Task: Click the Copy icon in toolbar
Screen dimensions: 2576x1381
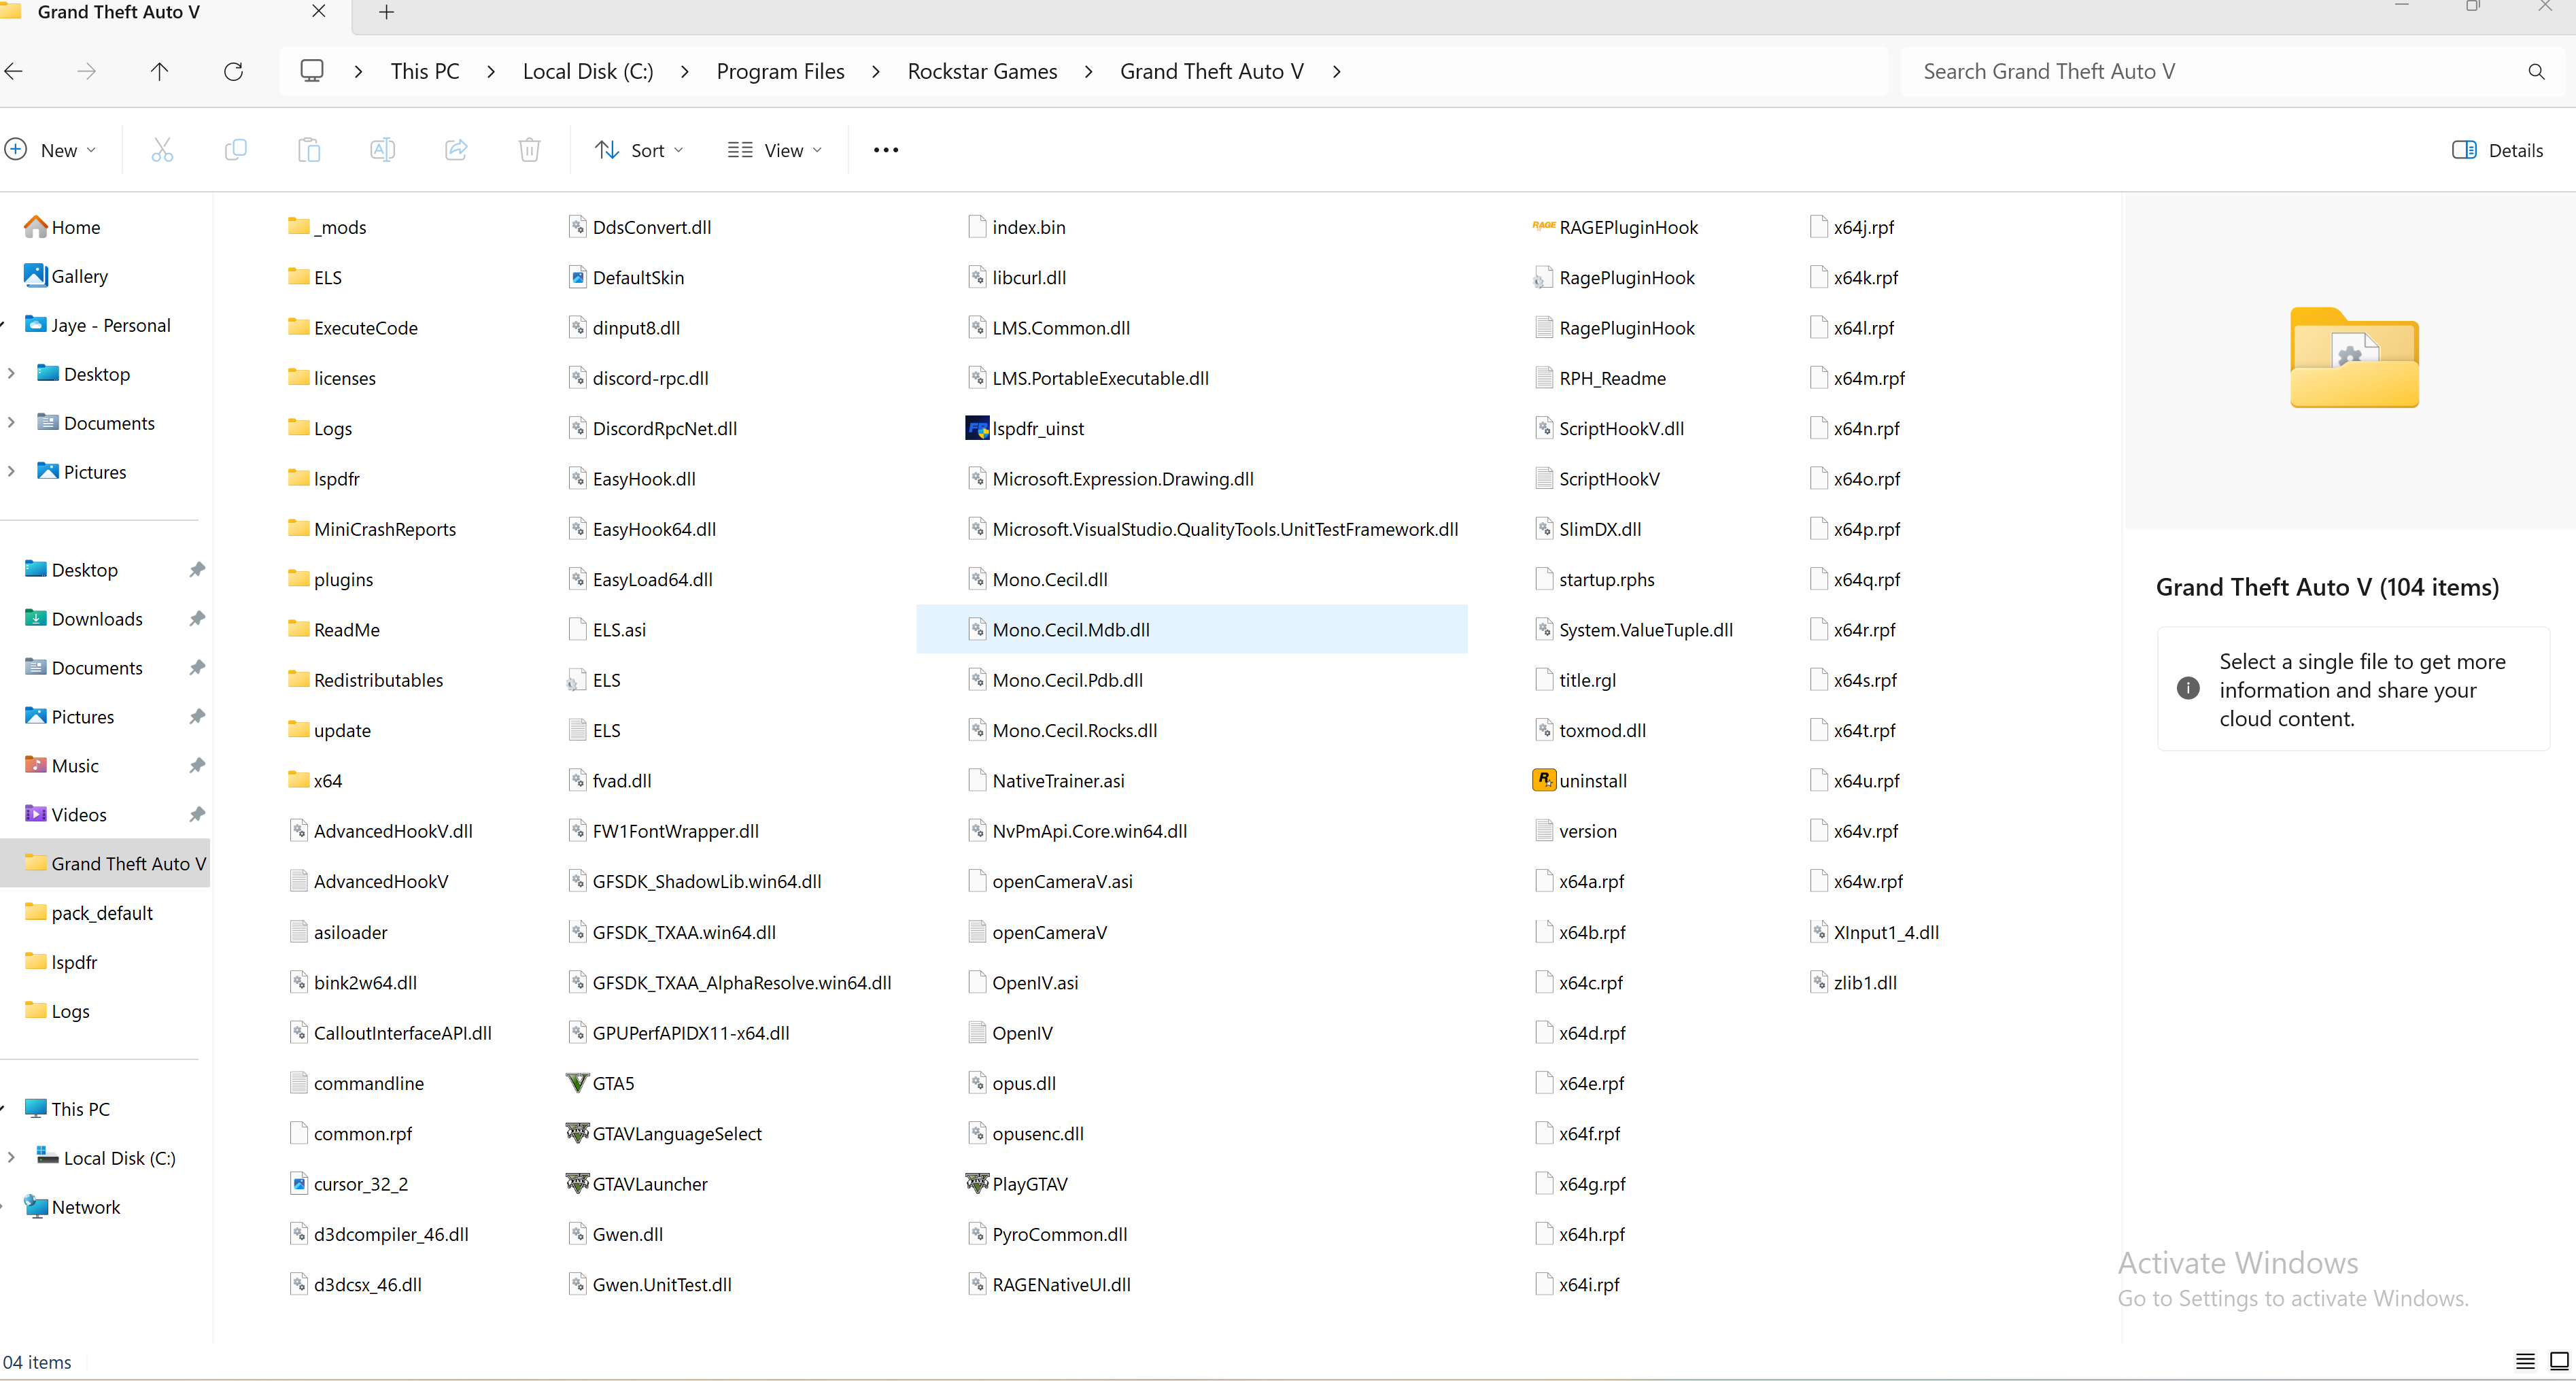Action: click(235, 150)
